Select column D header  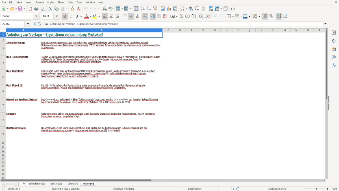[180, 30]
